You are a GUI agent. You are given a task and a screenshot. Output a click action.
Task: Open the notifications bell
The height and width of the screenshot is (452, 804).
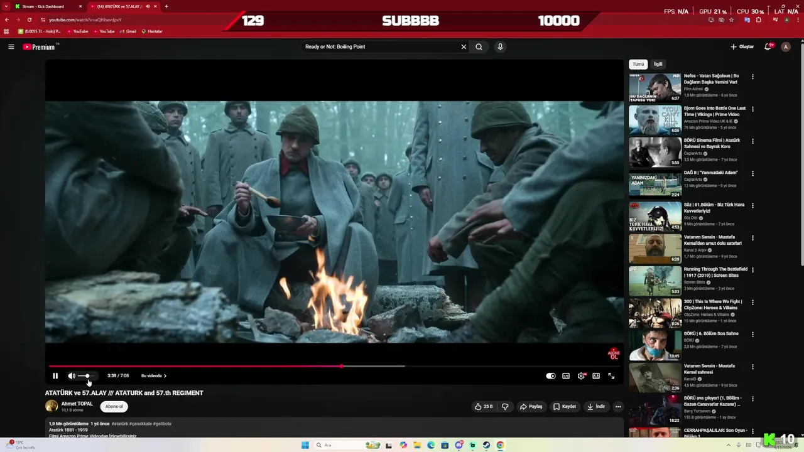click(x=768, y=46)
